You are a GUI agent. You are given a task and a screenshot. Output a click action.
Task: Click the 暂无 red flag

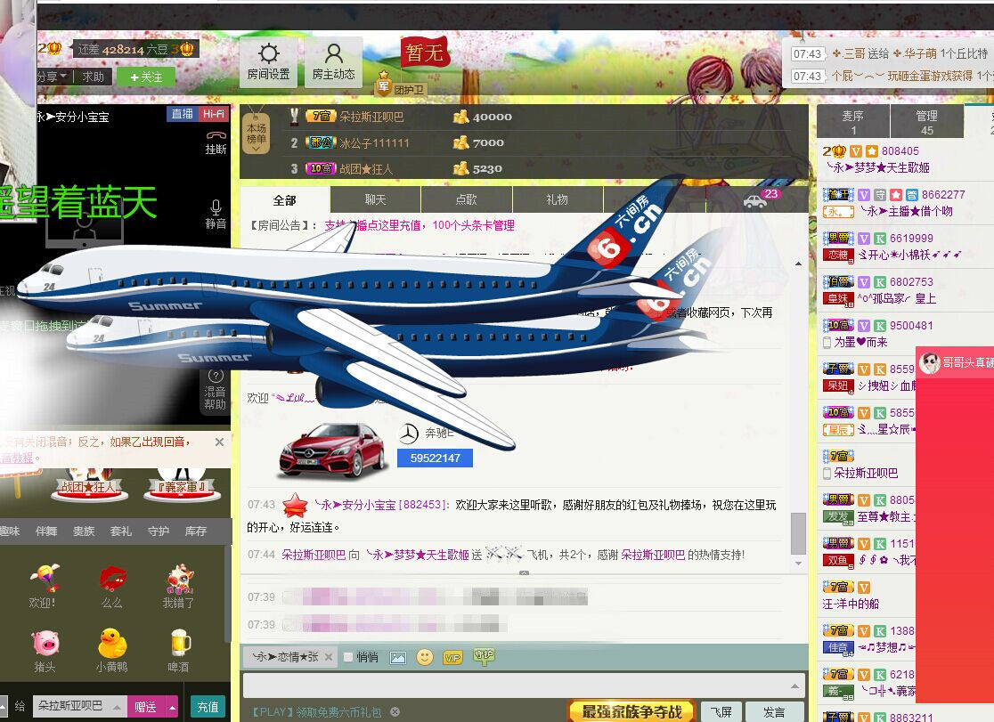pyautogui.click(x=424, y=52)
